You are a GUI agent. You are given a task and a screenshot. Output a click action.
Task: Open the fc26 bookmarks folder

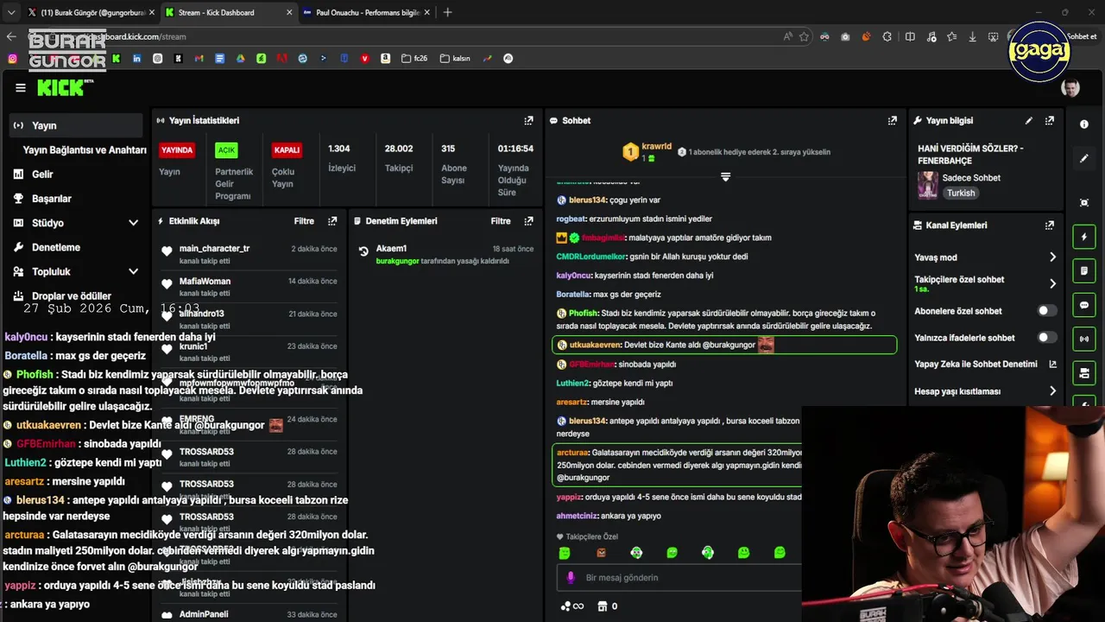(414, 59)
